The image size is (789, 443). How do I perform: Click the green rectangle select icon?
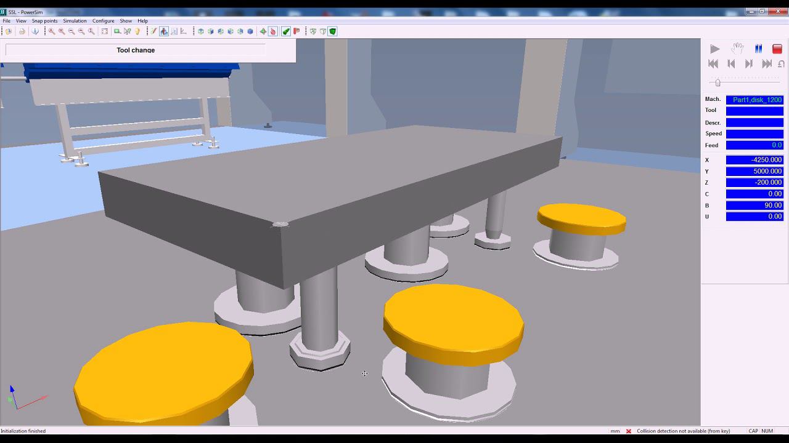(117, 31)
